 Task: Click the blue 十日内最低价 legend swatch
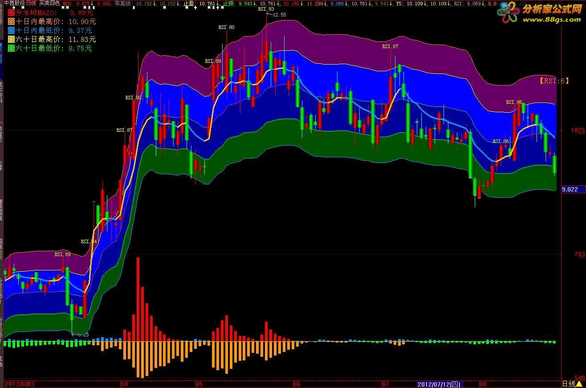click(11, 30)
